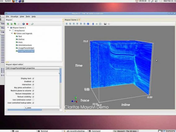Toggle Texture interpolate checkbox
This screenshot has width=176, height=132.
pyautogui.click(x=33, y=94)
